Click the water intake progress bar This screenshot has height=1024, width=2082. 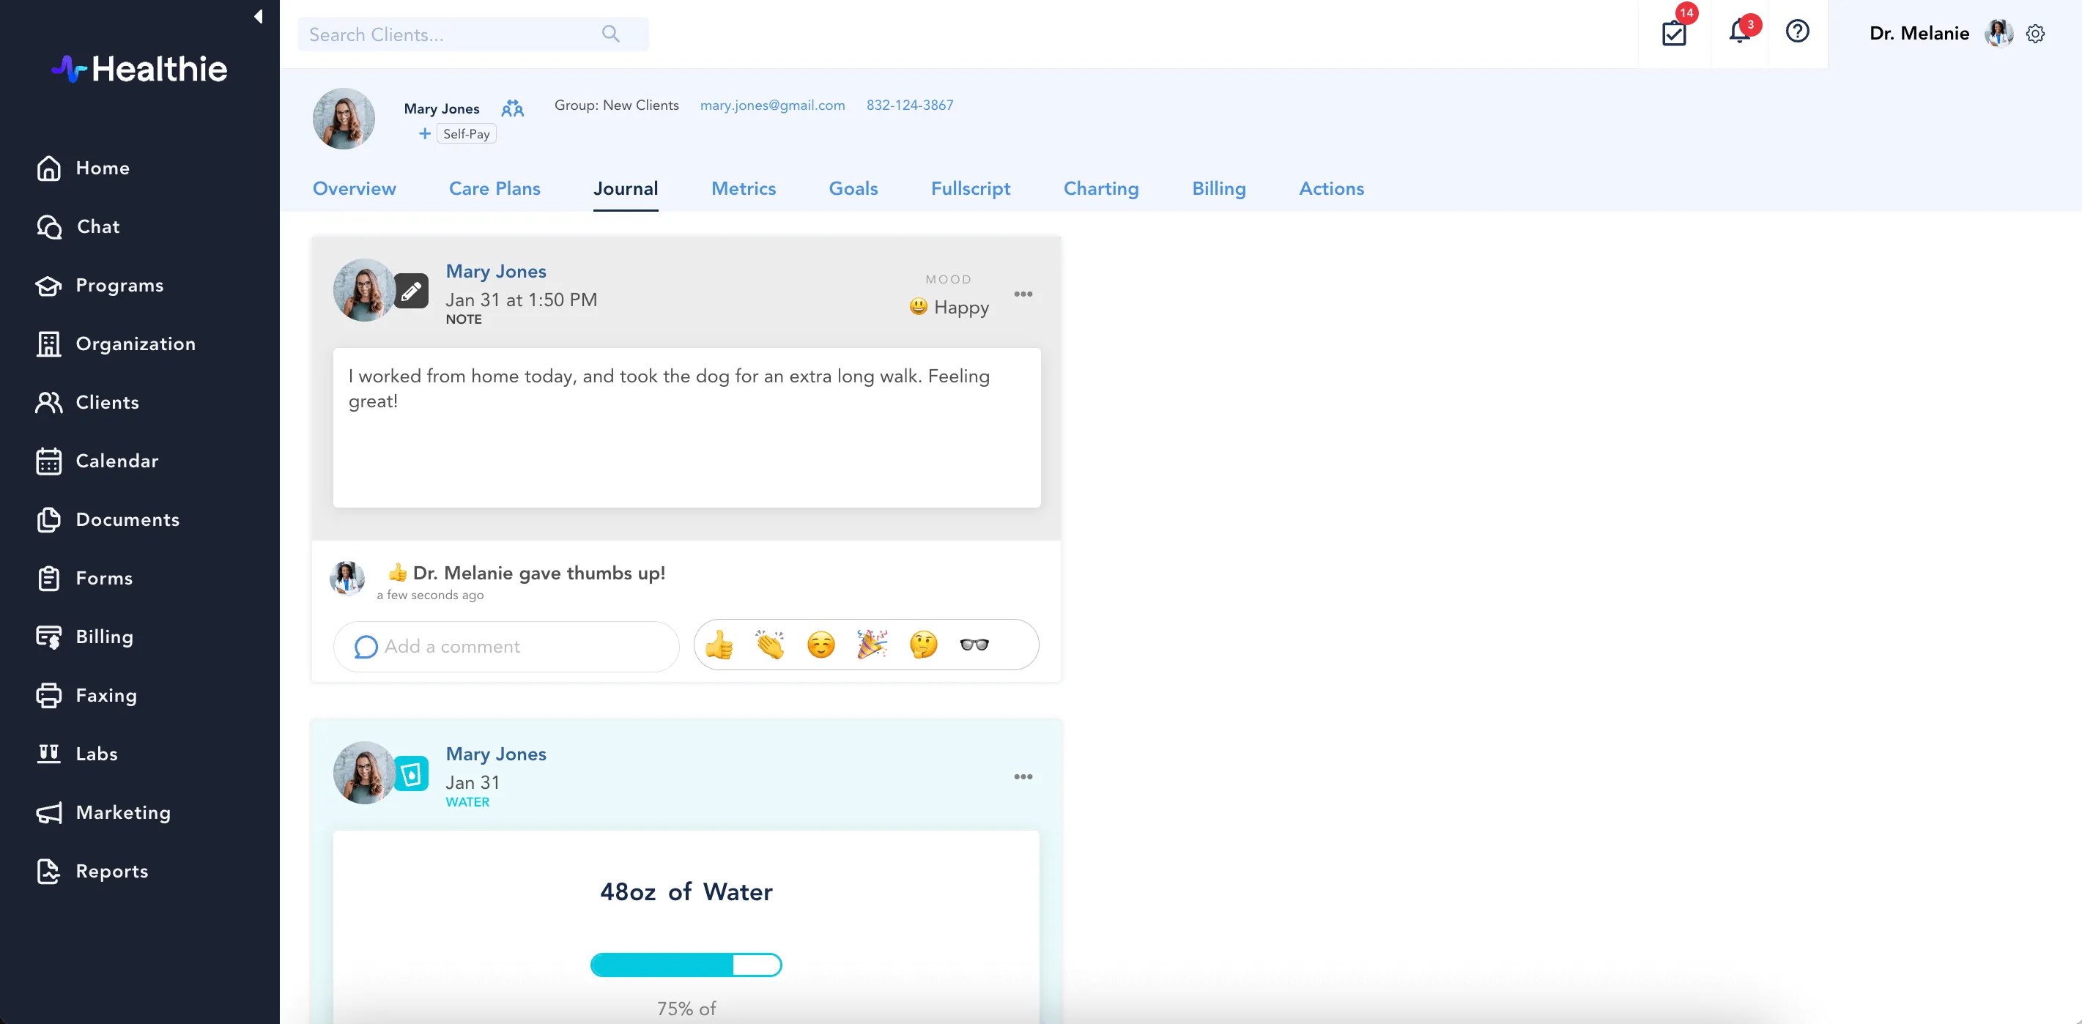(686, 965)
